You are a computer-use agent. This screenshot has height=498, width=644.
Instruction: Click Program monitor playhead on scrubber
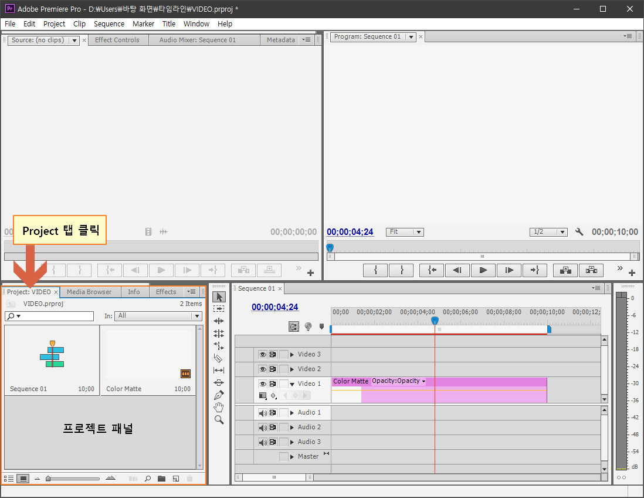(330, 248)
